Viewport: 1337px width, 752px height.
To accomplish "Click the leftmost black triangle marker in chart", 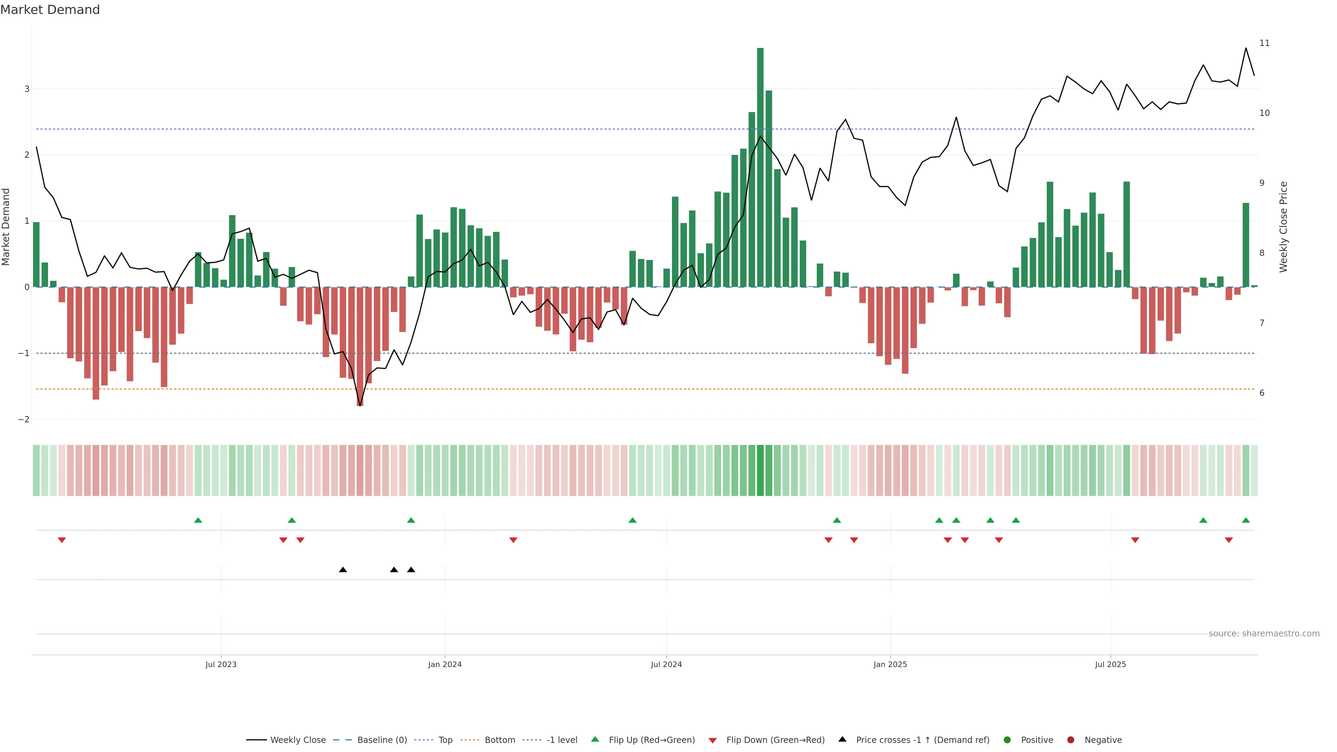I will 343,570.
